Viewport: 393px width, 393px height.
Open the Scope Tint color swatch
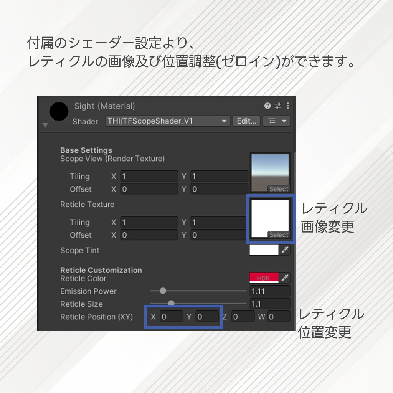[x=265, y=250]
